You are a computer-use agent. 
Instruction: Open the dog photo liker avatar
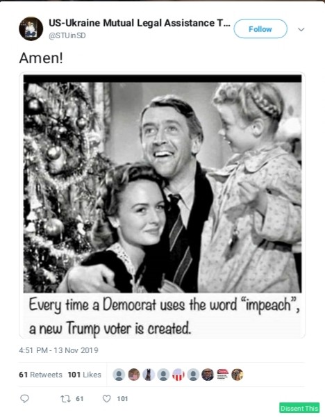149,375
